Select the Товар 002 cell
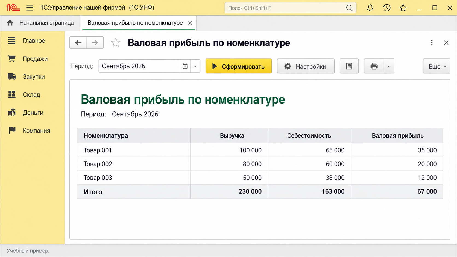 (x=134, y=164)
